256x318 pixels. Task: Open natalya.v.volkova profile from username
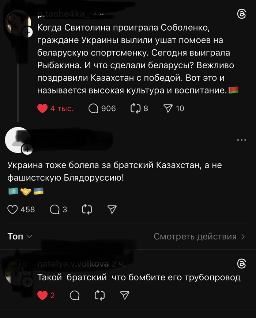click(73, 264)
